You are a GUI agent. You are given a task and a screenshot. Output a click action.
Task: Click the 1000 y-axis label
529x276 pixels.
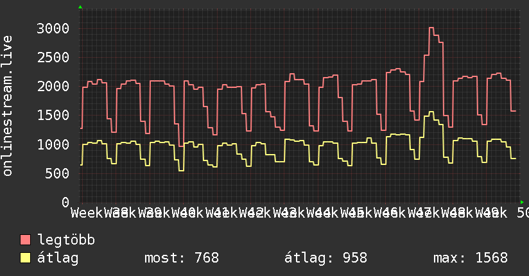[53, 144]
